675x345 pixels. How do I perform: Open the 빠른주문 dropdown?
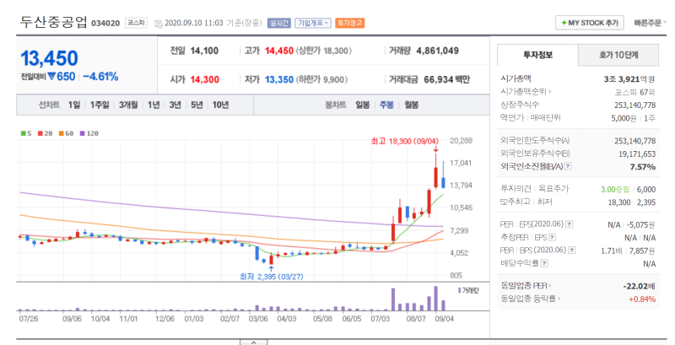pyautogui.click(x=650, y=23)
